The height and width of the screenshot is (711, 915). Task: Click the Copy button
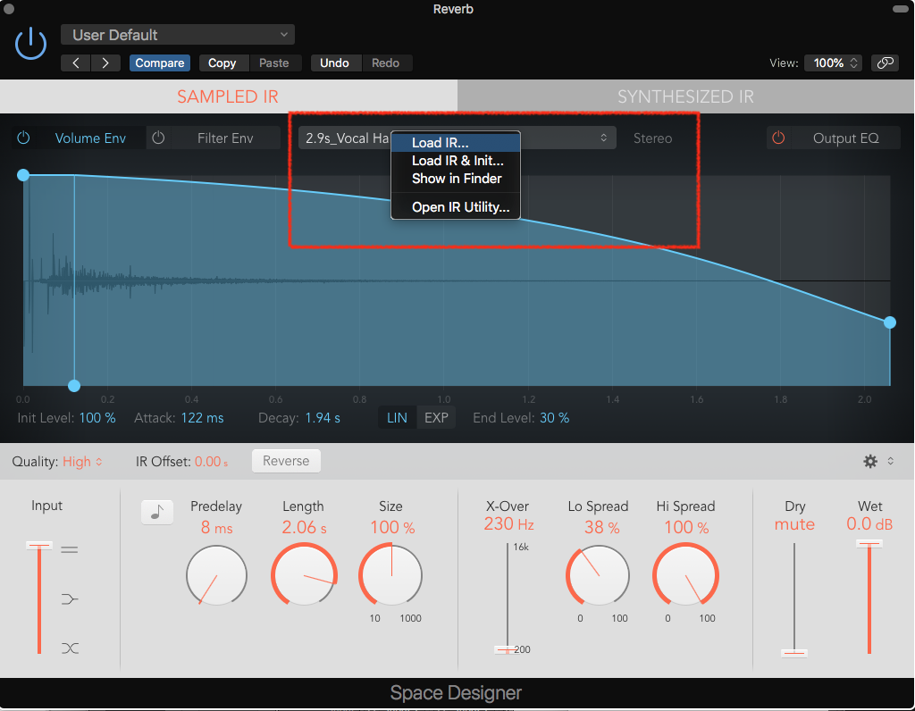point(222,63)
